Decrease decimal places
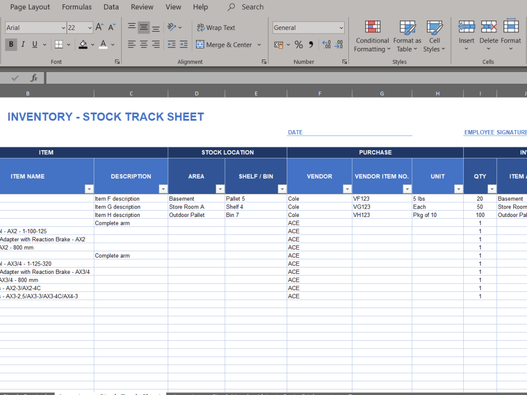The width and height of the screenshot is (527, 395). coord(339,45)
